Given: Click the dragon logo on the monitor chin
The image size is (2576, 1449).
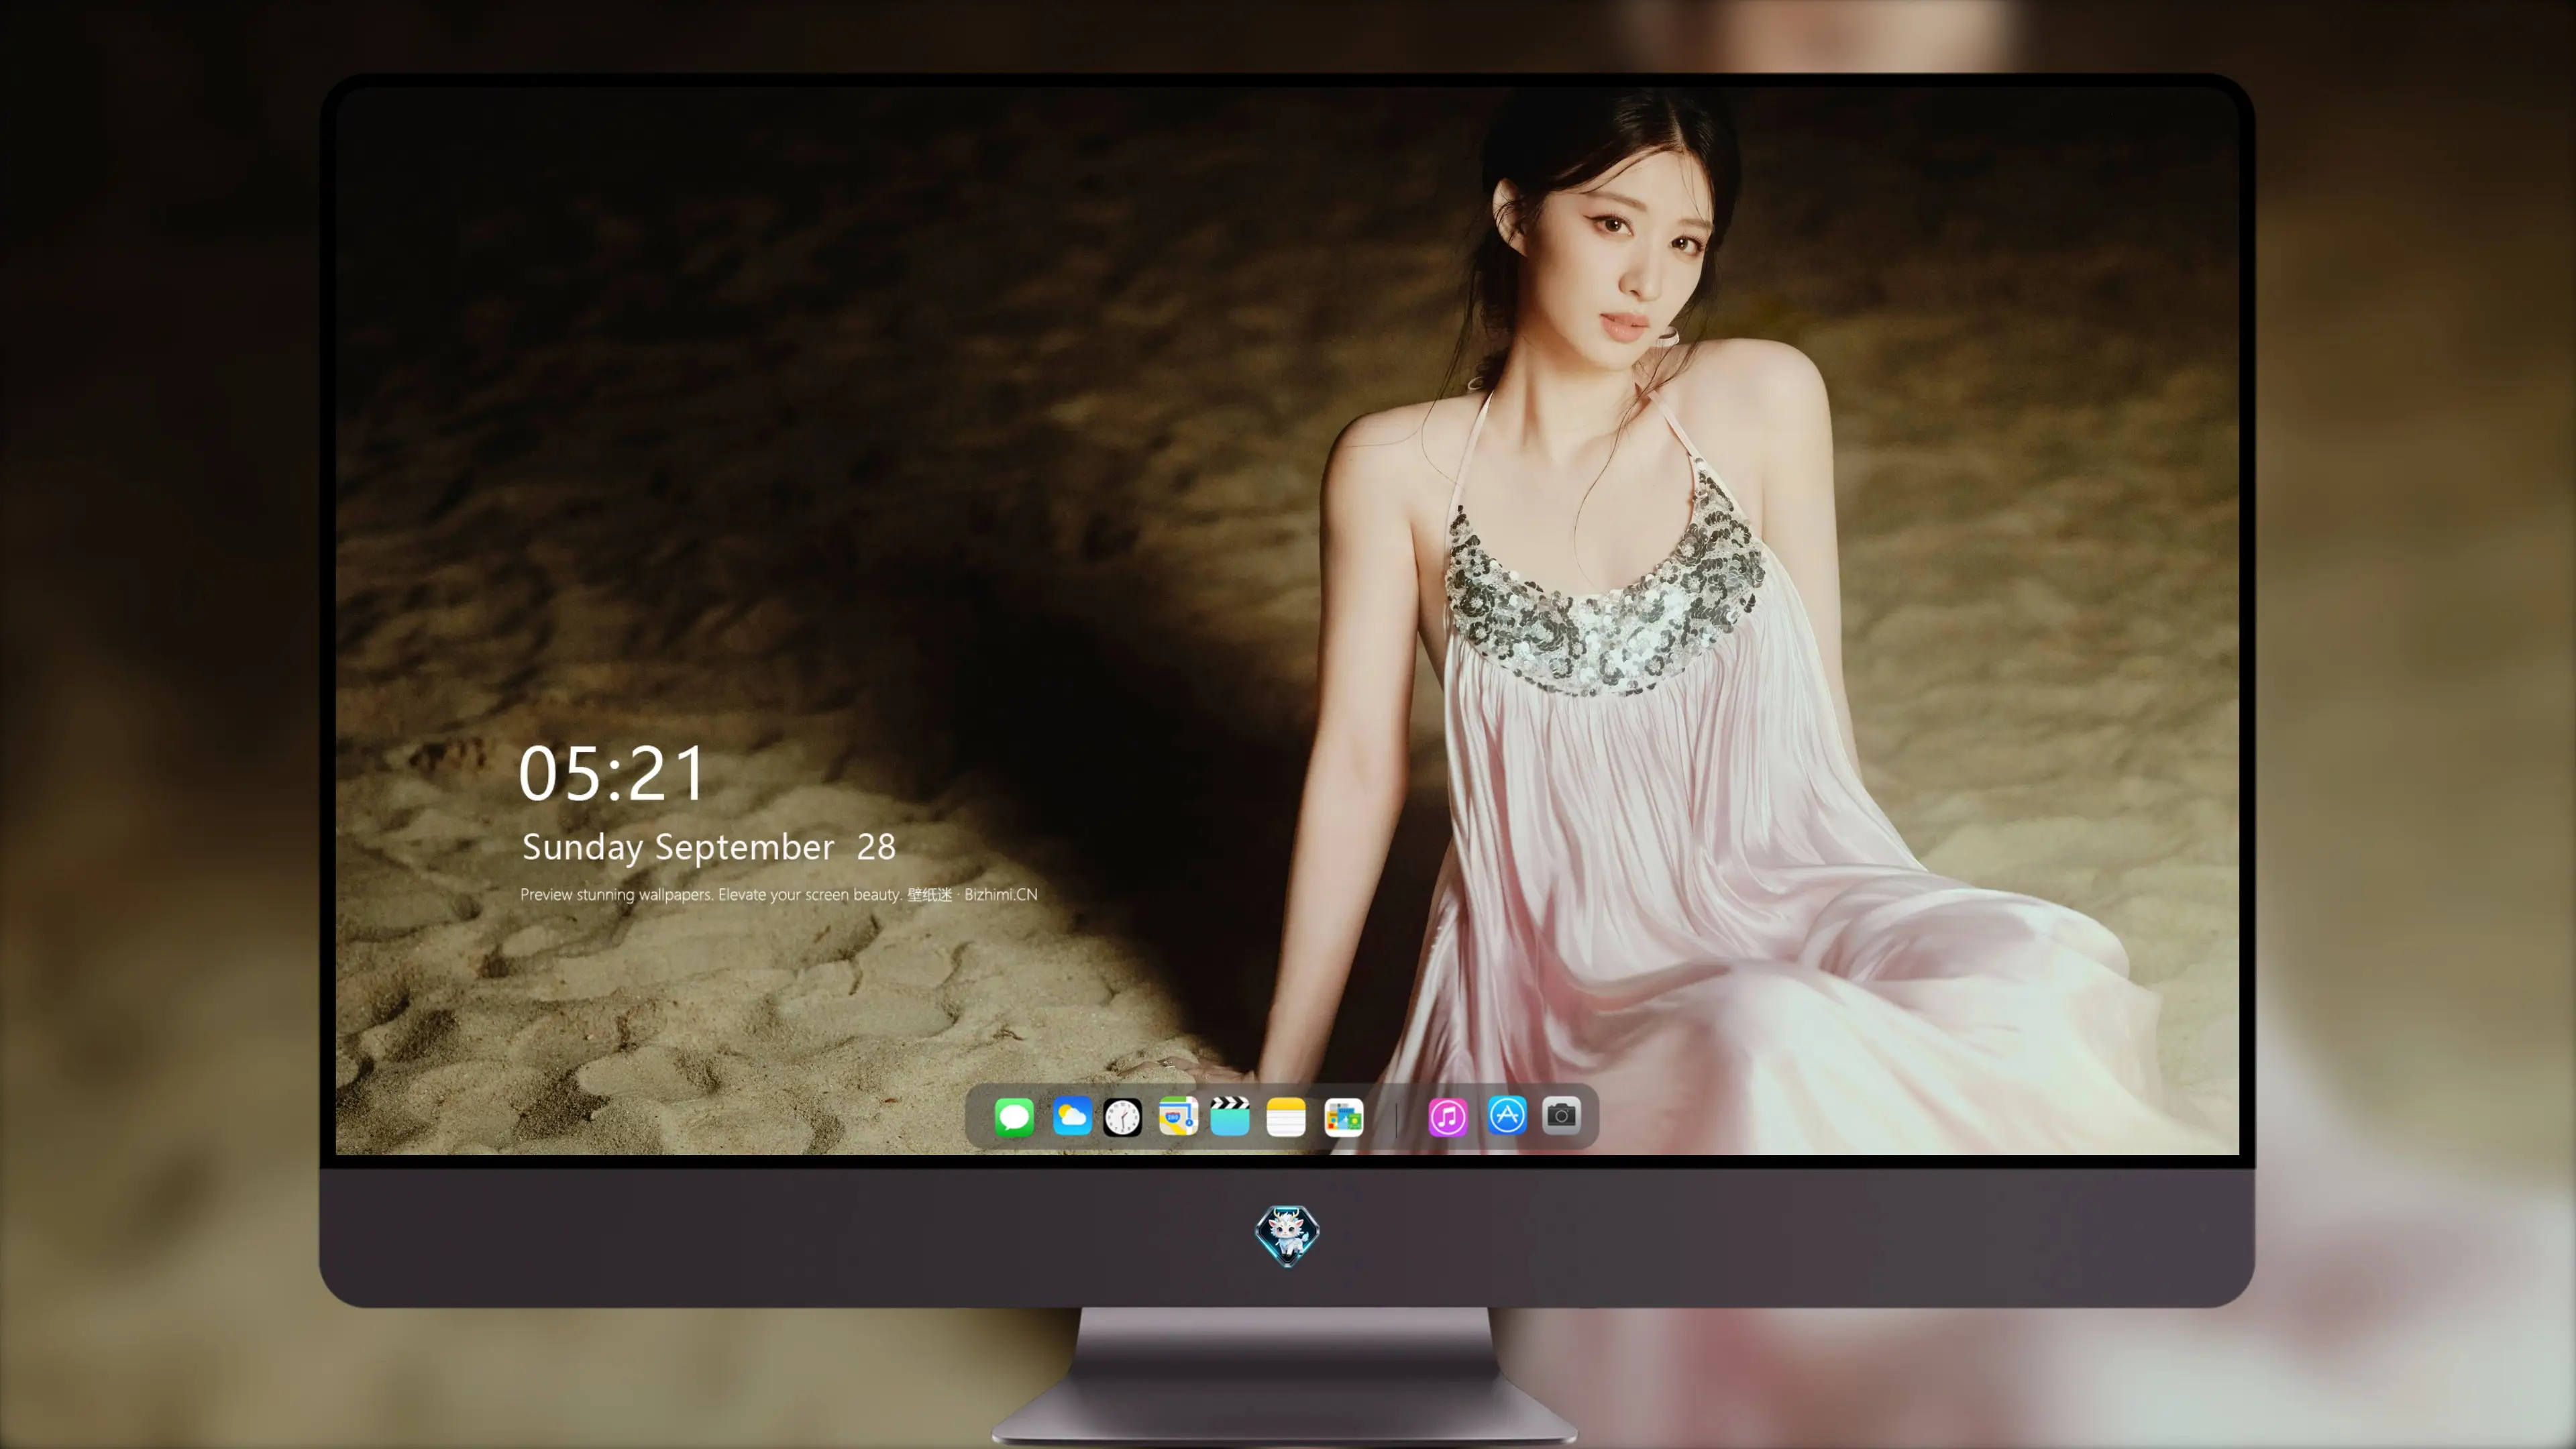Looking at the screenshot, I should (x=1287, y=1235).
